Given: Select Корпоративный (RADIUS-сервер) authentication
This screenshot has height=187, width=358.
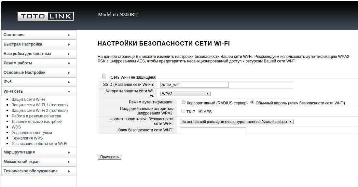Looking at the screenshot, I should coord(184,102).
